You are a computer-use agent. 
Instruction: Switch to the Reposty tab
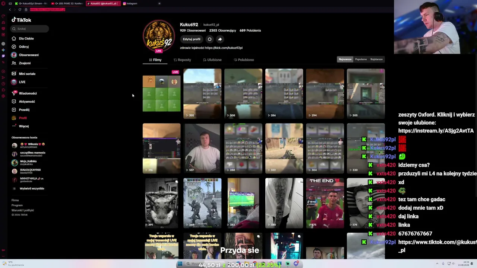click(x=182, y=60)
